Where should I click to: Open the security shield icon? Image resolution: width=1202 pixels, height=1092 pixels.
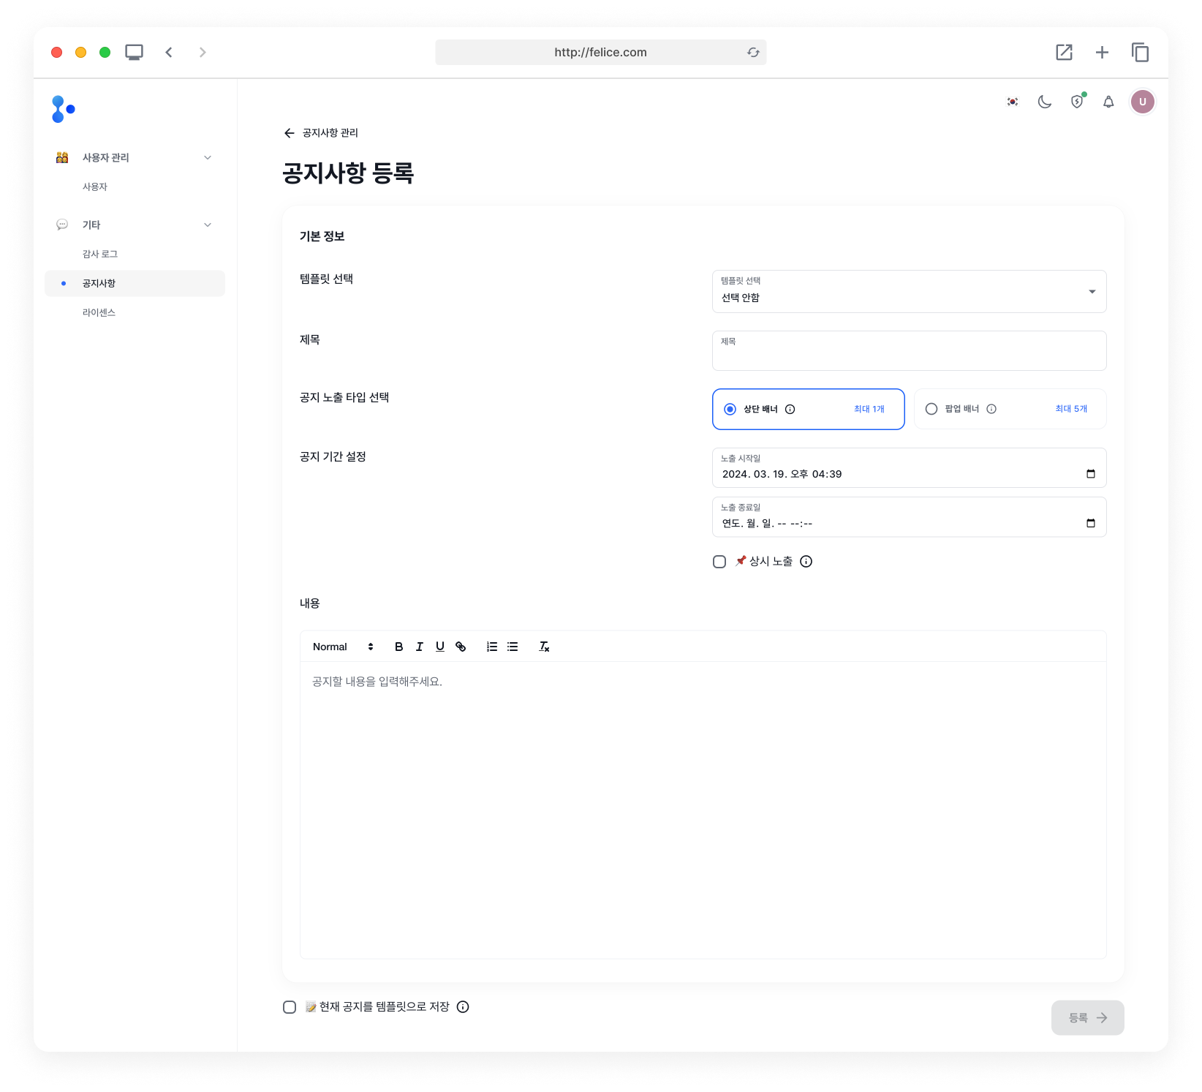1077,102
